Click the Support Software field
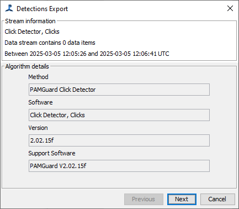 [x=119, y=166]
